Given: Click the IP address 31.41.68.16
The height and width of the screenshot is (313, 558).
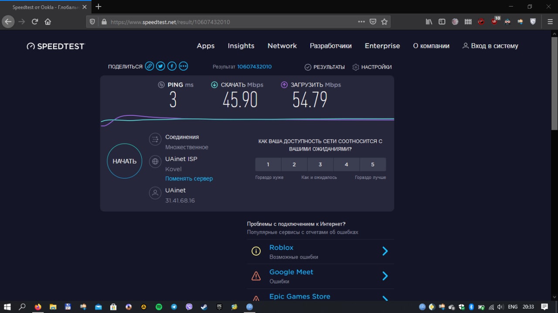Looking at the screenshot, I should [x=180, y=201].
